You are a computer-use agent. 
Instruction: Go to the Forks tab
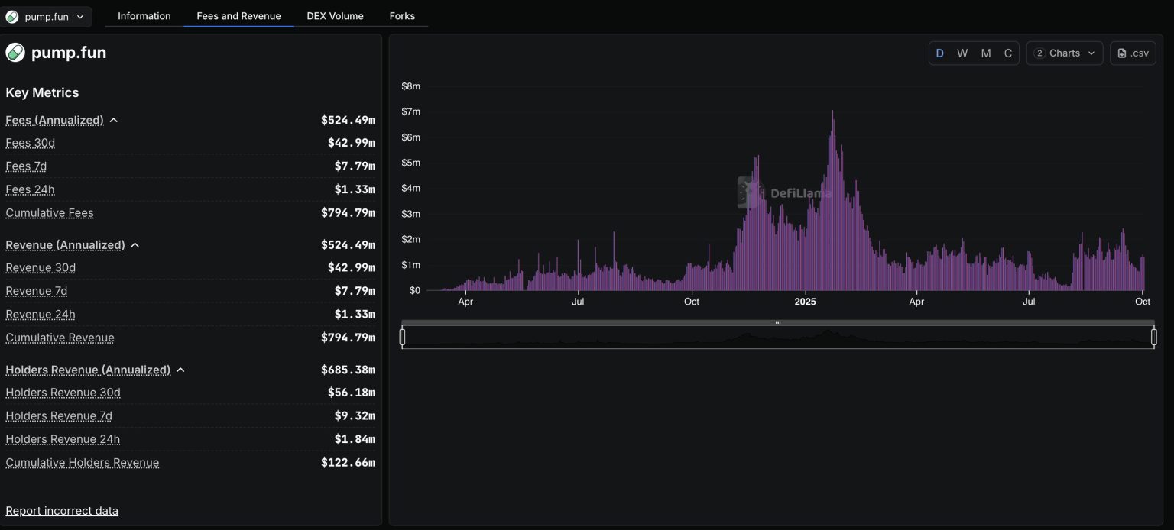[402, 16]
